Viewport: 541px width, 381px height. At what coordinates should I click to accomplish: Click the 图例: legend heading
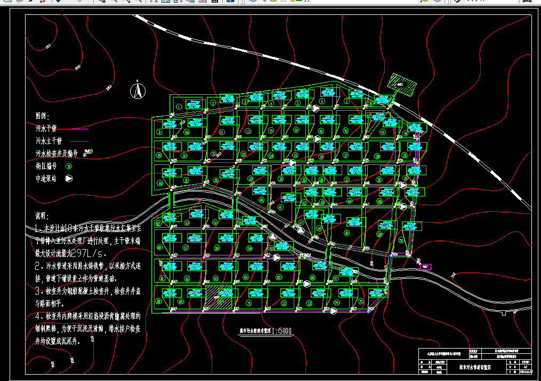[x=42, y=116]
